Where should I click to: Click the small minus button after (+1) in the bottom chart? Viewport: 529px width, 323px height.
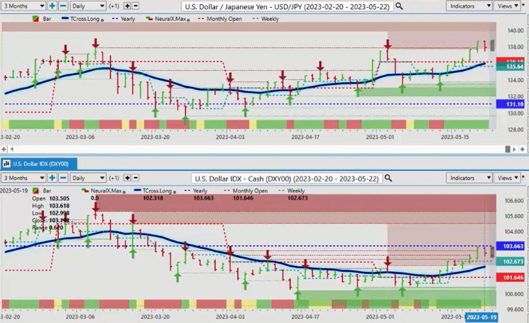click(x=135, y=178)
